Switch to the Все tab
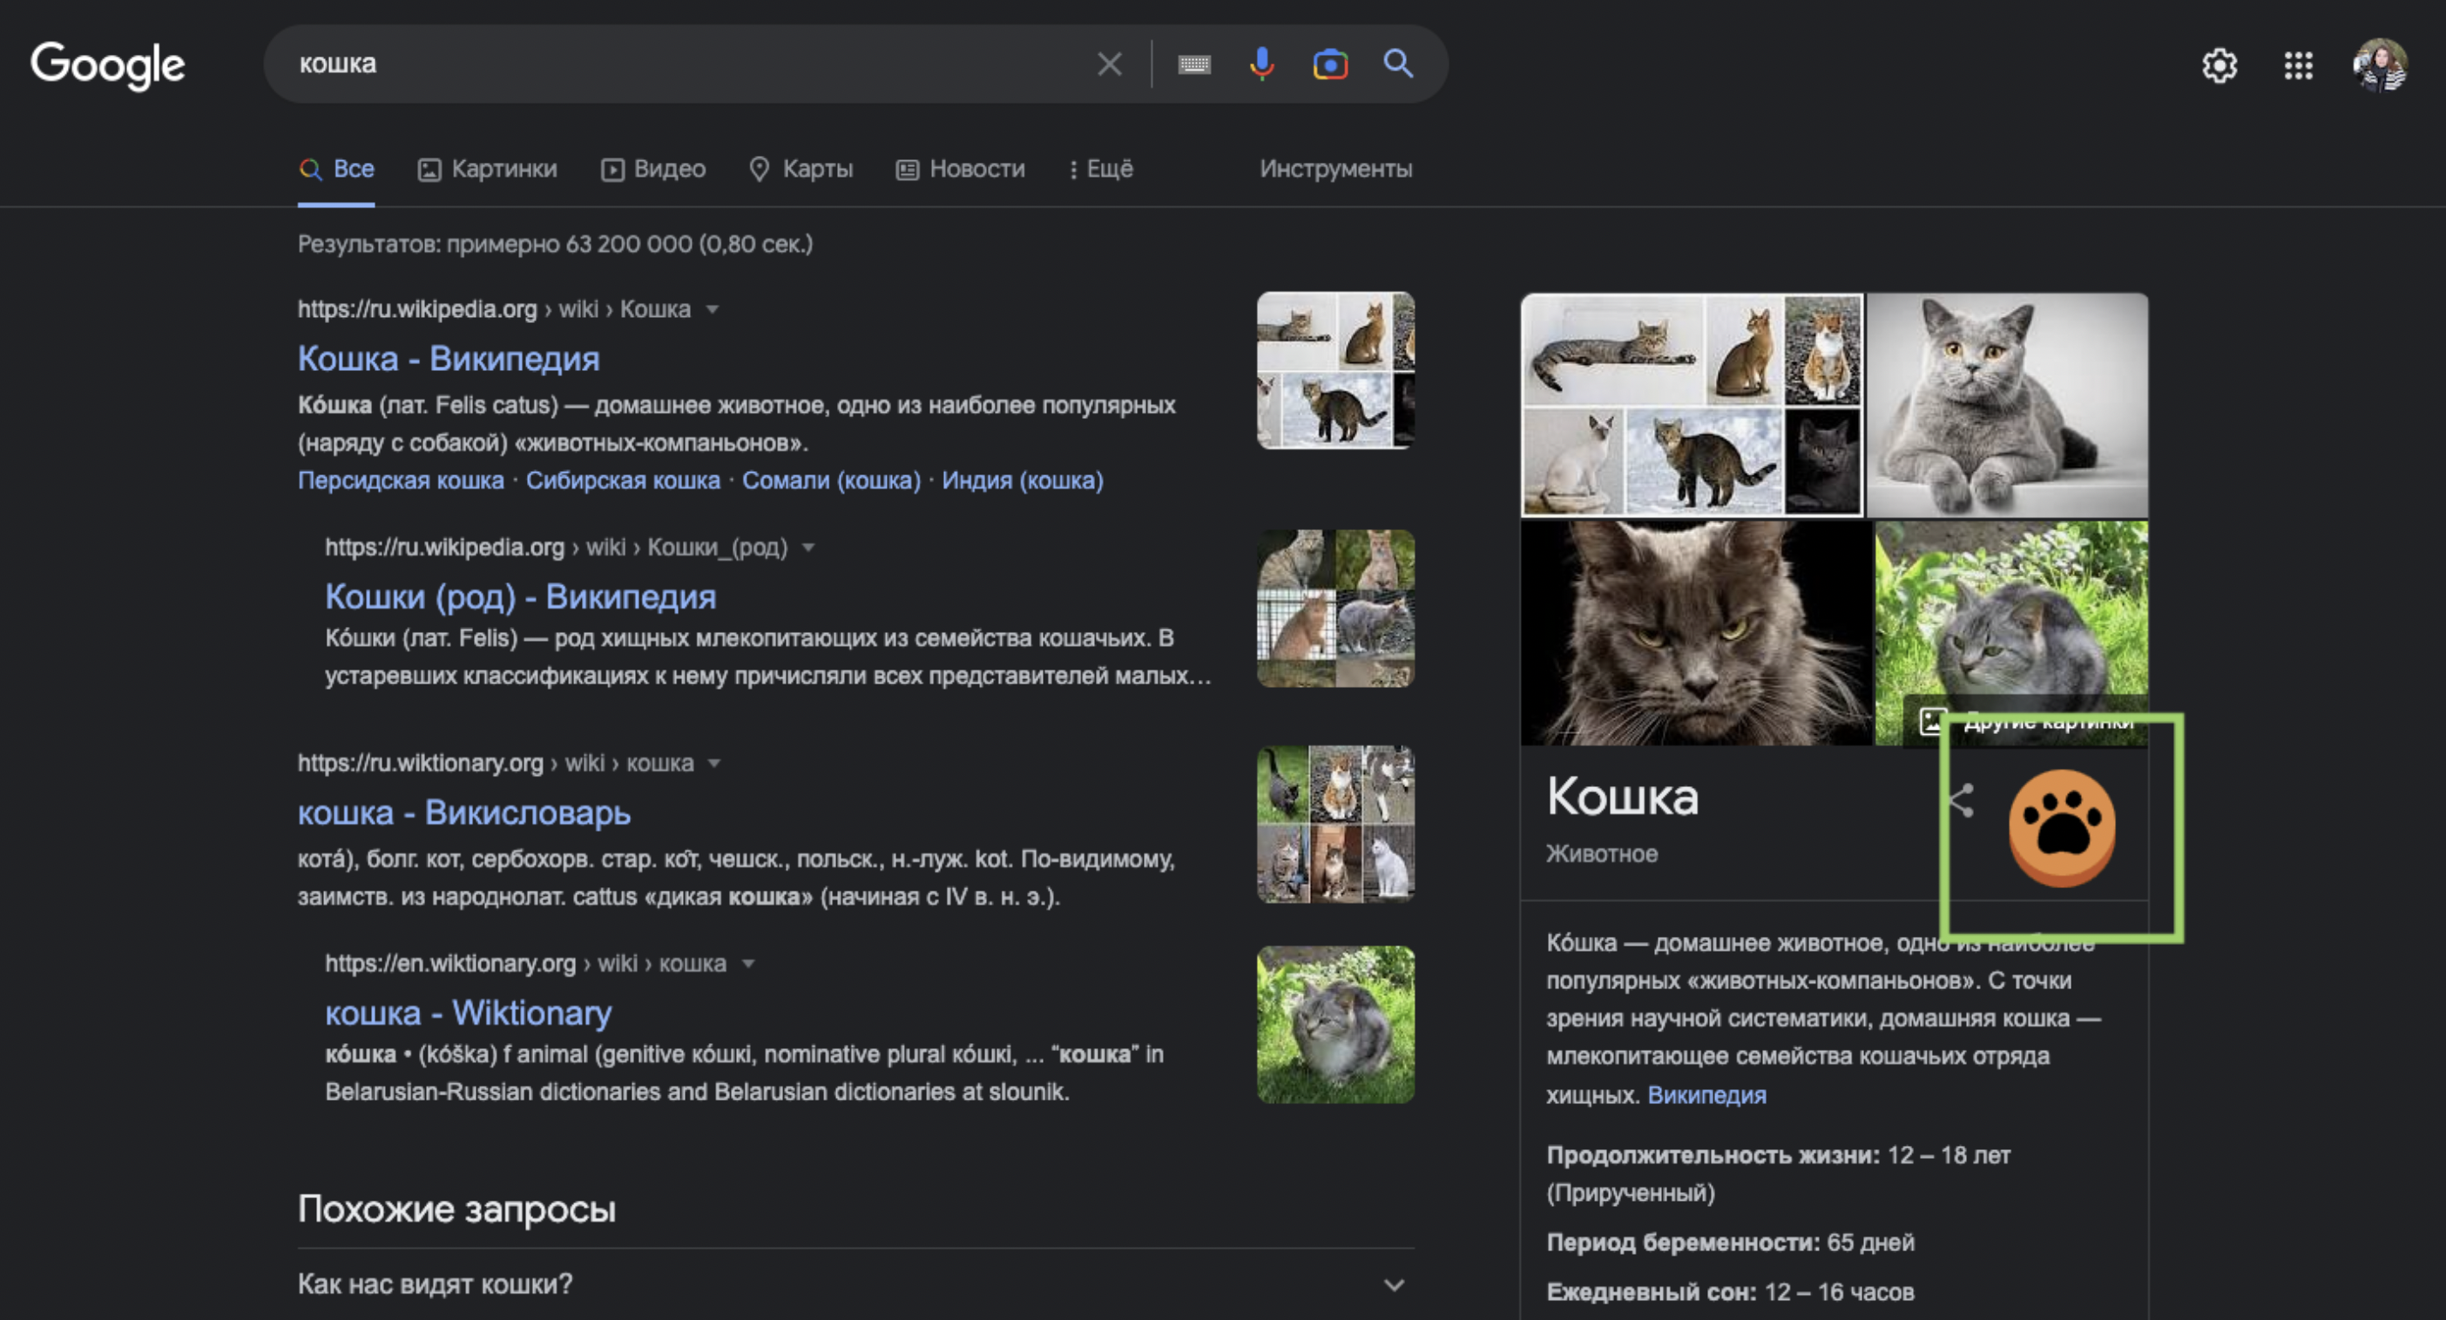The height and width of the screenshot is (1320, 2446). [x=336, y=169]
